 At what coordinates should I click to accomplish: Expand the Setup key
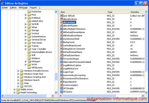tap(25, 27)
